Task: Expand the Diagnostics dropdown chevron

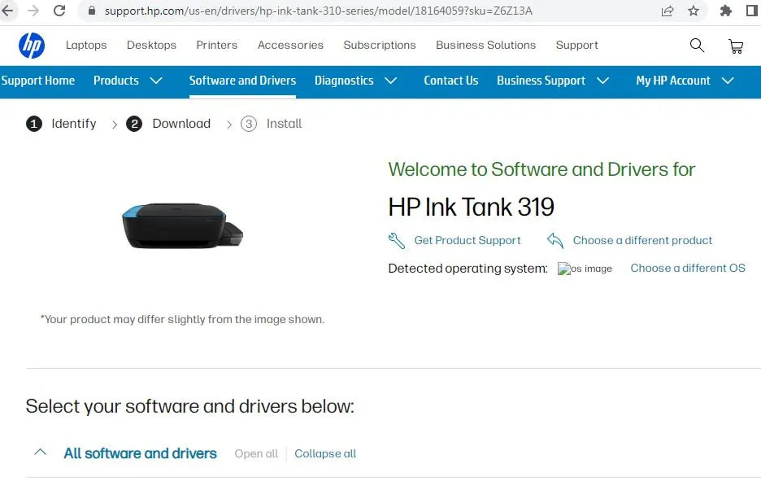Action: pos(391,81)
